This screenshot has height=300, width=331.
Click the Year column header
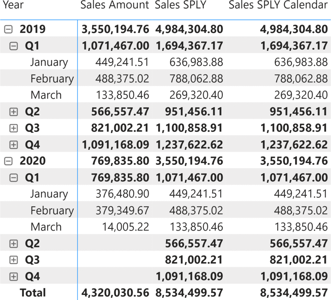[13, 5]
